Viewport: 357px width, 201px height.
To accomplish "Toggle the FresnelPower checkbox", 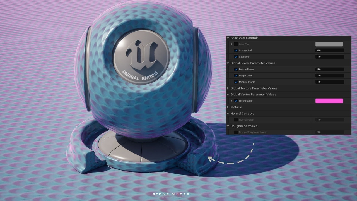I will click(236, 69).
